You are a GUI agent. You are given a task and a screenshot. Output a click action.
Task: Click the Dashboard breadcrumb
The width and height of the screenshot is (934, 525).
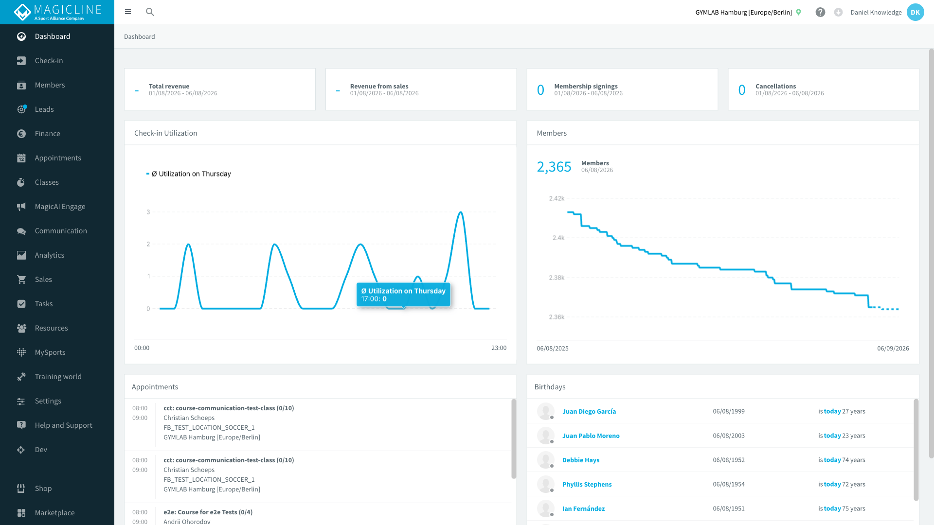point(140,36)
